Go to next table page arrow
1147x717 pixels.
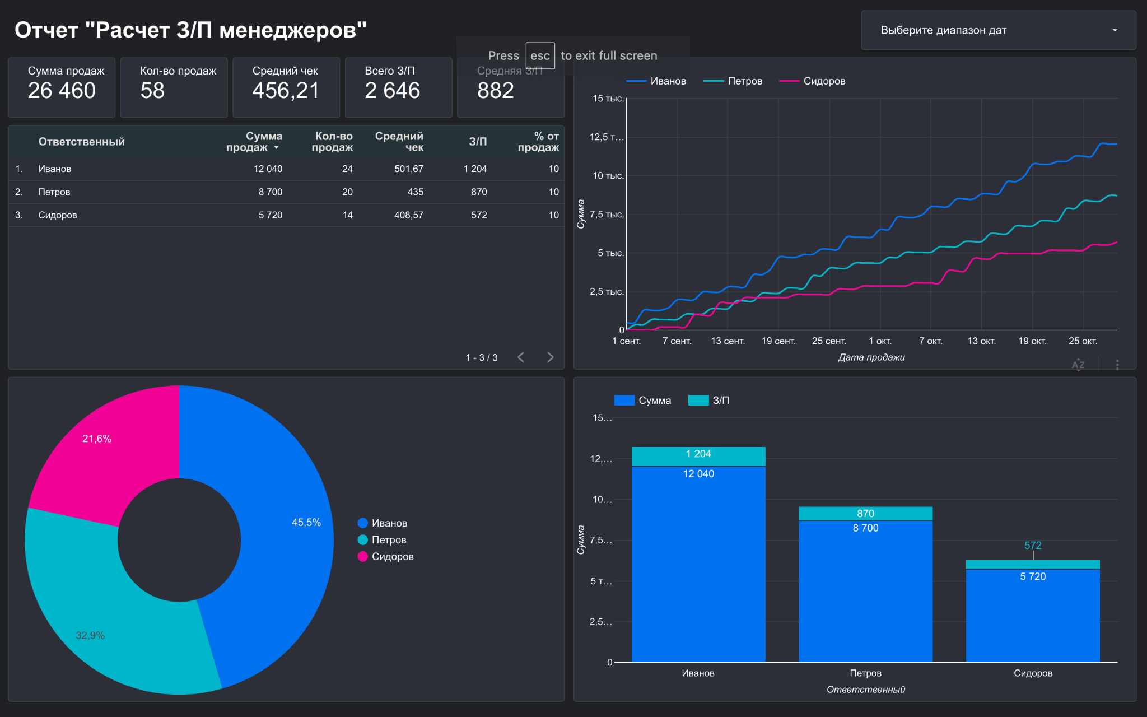(550, 357)
